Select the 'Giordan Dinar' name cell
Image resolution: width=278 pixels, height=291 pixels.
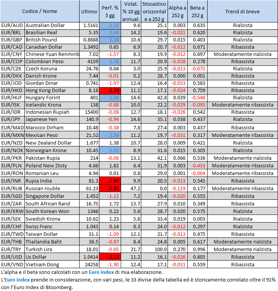pos(52,83)
